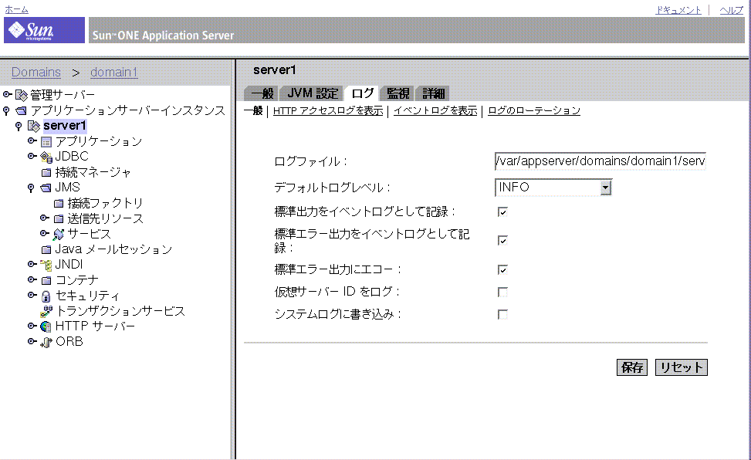The height and width of the screenshot is (460, 751).
Task: Expand the アプリケーション tree node
Action: (32, 141)
